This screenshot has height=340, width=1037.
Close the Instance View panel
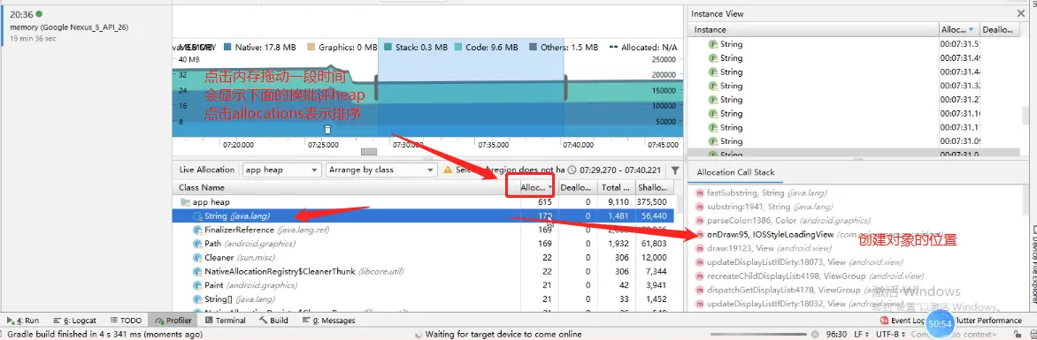tap(1020, 13)
